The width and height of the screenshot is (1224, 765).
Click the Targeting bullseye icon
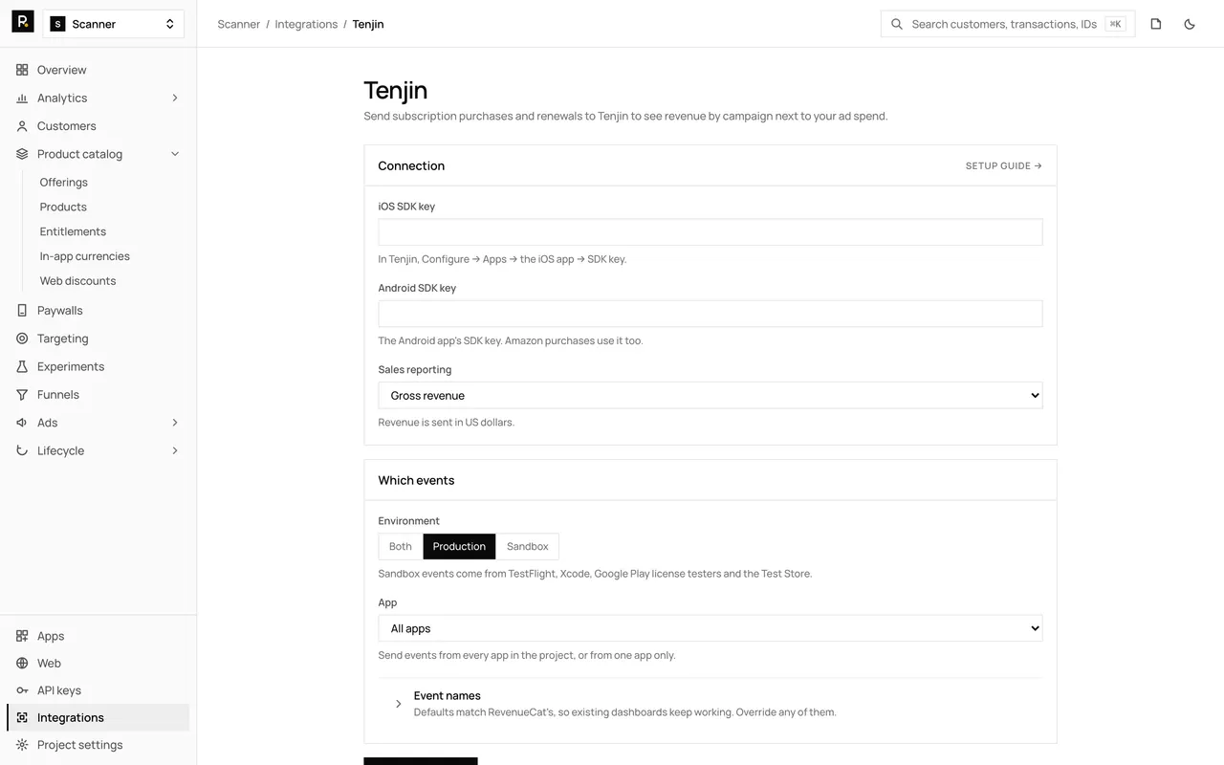point(22,339)
